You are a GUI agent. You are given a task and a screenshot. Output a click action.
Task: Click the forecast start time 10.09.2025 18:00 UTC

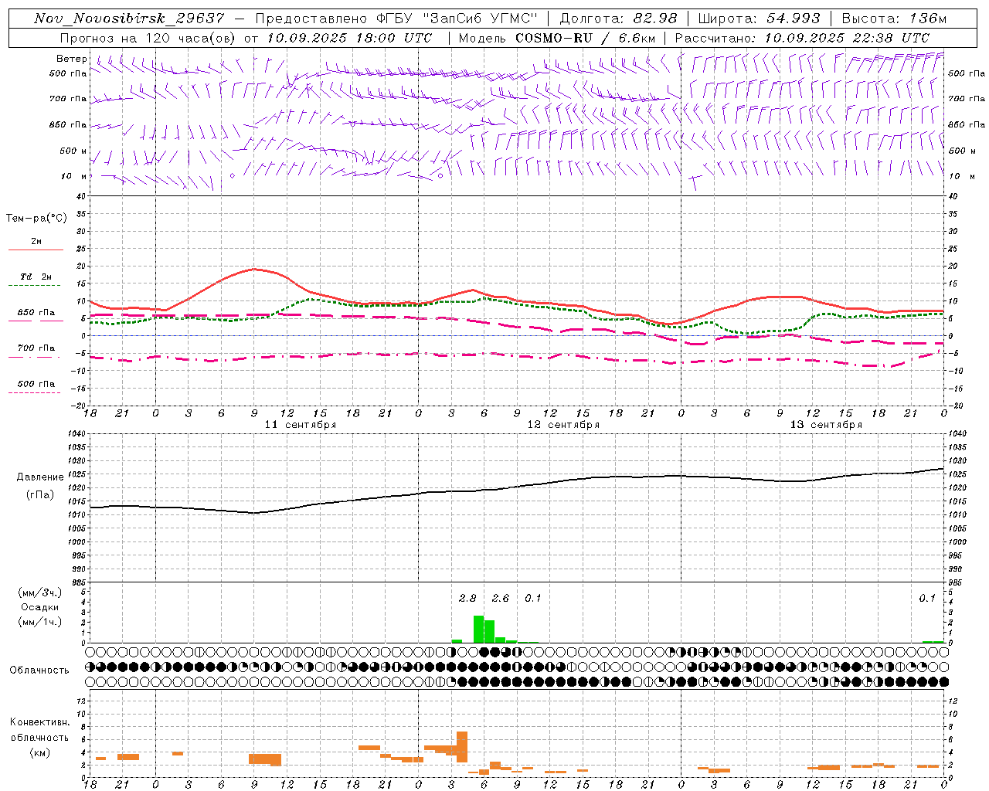tap(349, 37)
